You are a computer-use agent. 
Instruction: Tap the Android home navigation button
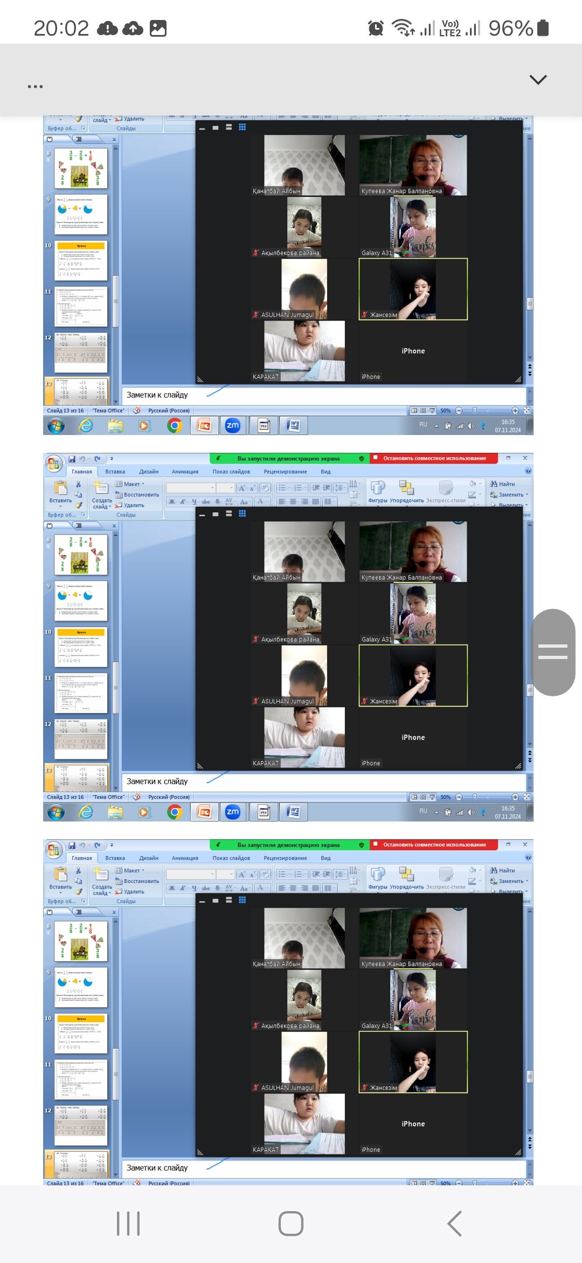point(290,1223)
